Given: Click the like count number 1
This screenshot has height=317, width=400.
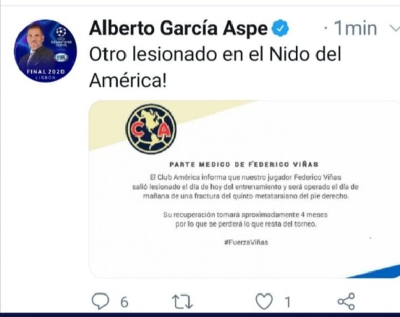Looking at the screenshot, I should pos(288,302).
